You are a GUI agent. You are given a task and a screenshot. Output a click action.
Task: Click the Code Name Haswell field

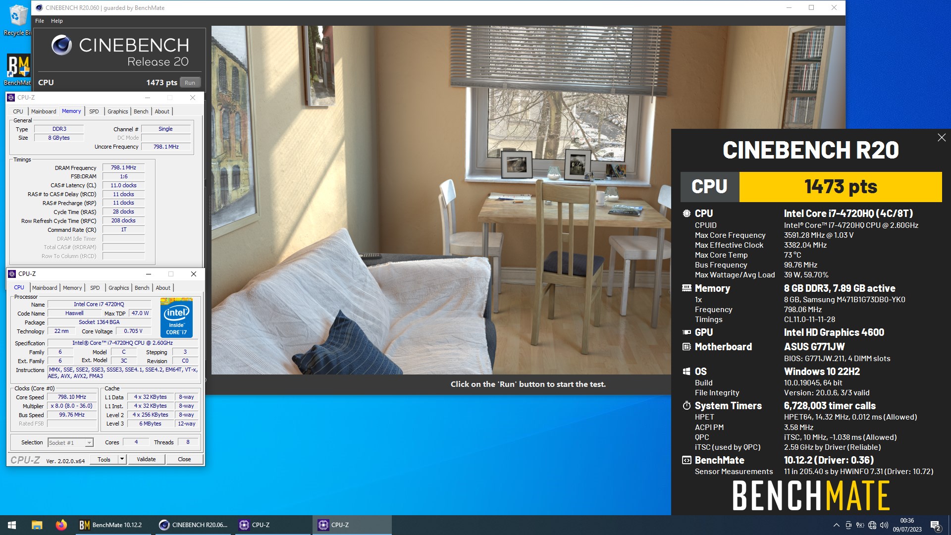point(74,314)
